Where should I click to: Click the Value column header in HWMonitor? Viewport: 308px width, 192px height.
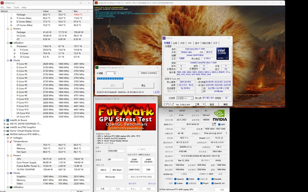49,11
